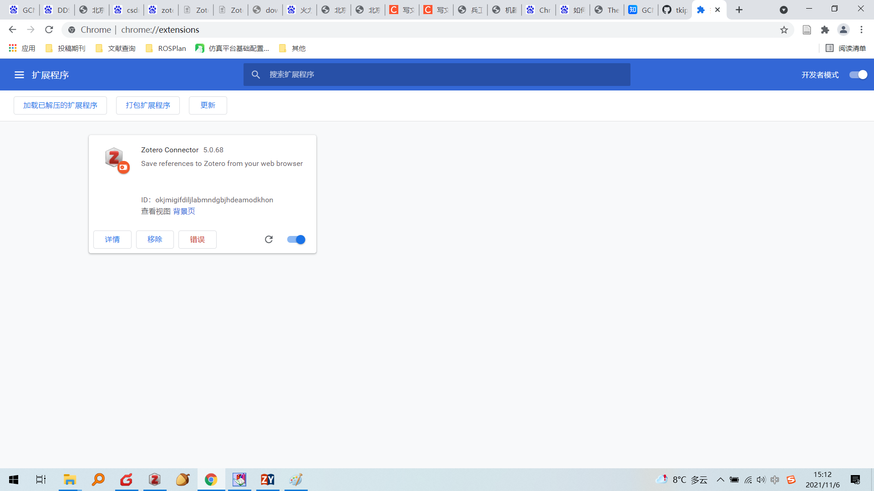Open the 仿真平台基础配置 bookmark

click(232, 48)
